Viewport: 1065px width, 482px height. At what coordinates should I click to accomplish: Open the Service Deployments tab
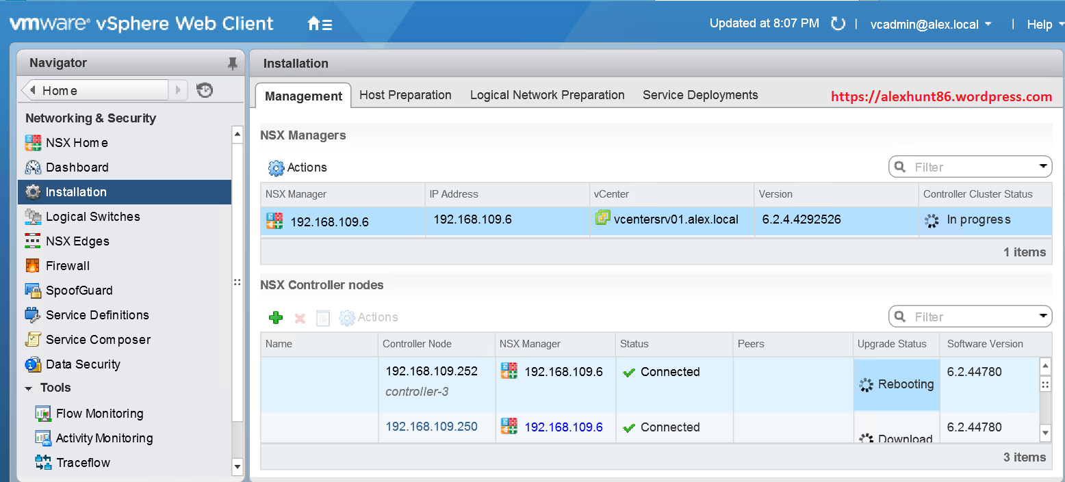(700, 94)
